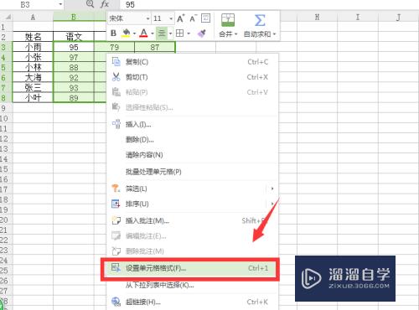Select column A header

[33, 17]
